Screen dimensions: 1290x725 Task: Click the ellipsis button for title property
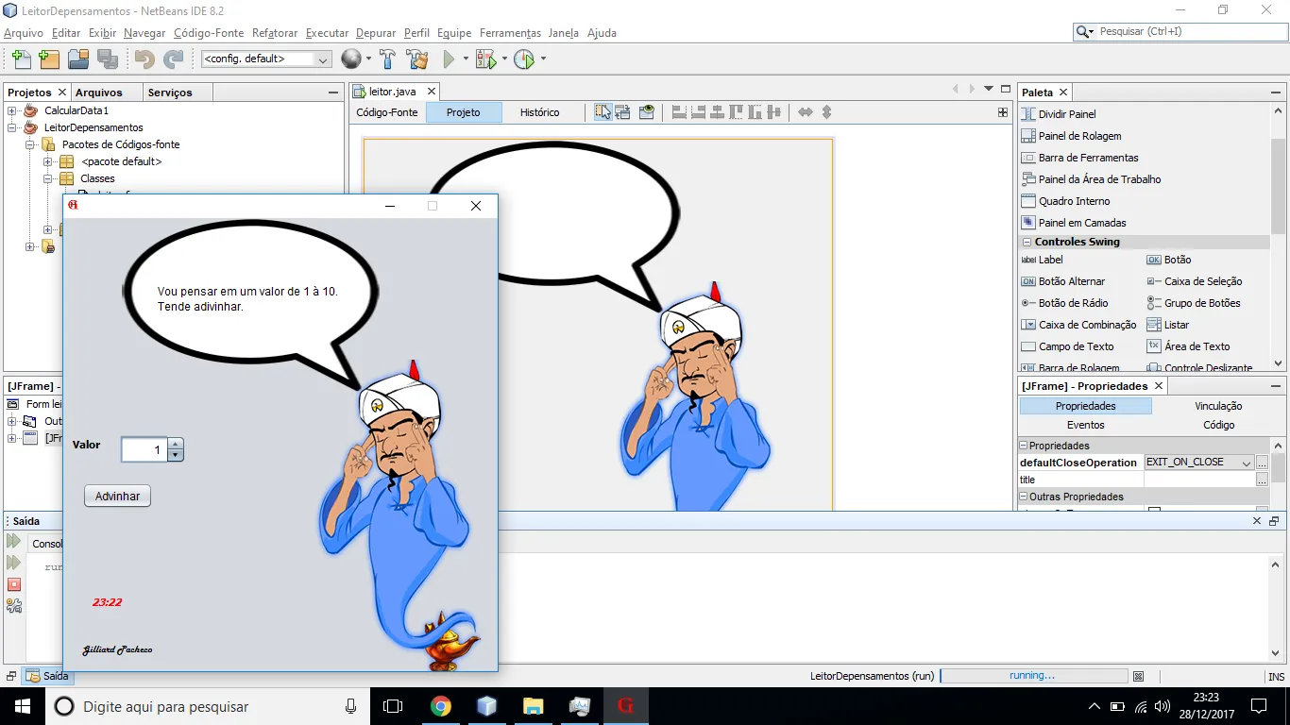click(1262, 480)
